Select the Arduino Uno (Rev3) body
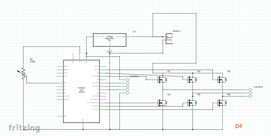Viewport: 271px width, 136px height. [x=81, y=91]
